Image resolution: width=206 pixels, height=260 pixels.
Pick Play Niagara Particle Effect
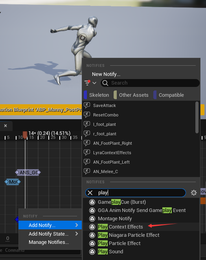click(x=141, y=235)
